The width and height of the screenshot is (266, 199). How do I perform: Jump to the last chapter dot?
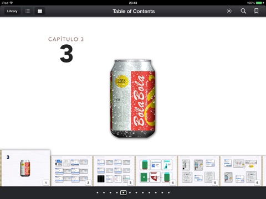(168, 193)
